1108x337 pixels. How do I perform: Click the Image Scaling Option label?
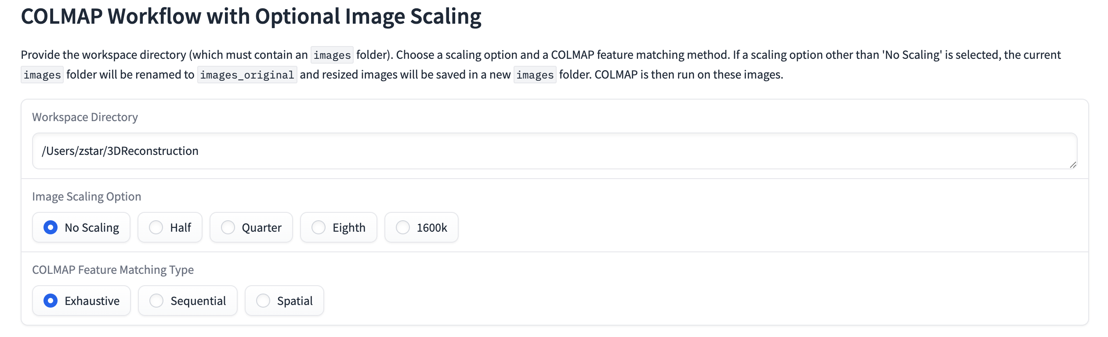87,197
